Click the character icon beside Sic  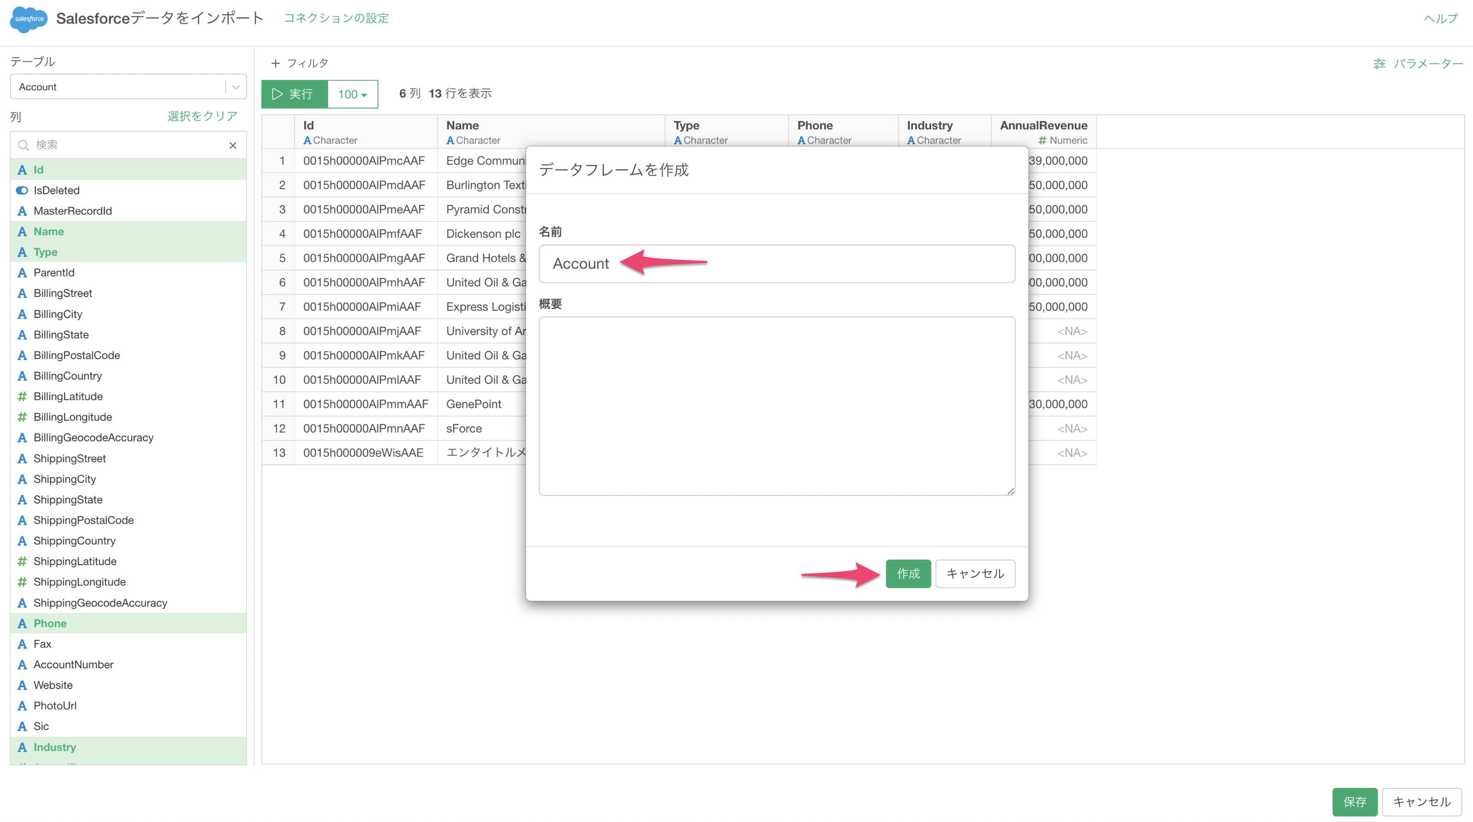[x=22, y=726]
